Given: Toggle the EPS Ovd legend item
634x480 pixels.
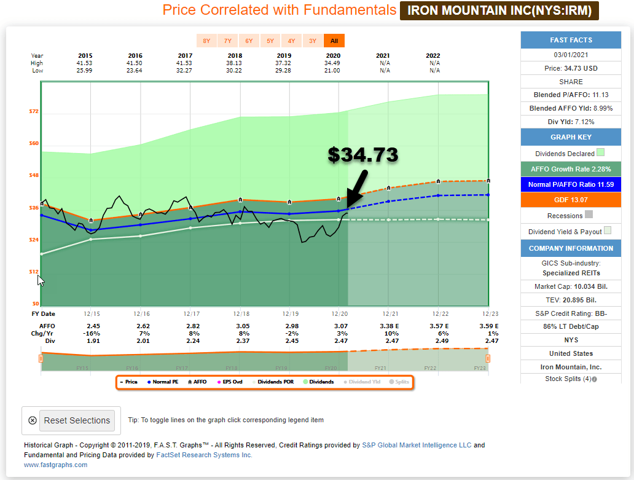Looking at the screenshot, I should coord(230,382).
